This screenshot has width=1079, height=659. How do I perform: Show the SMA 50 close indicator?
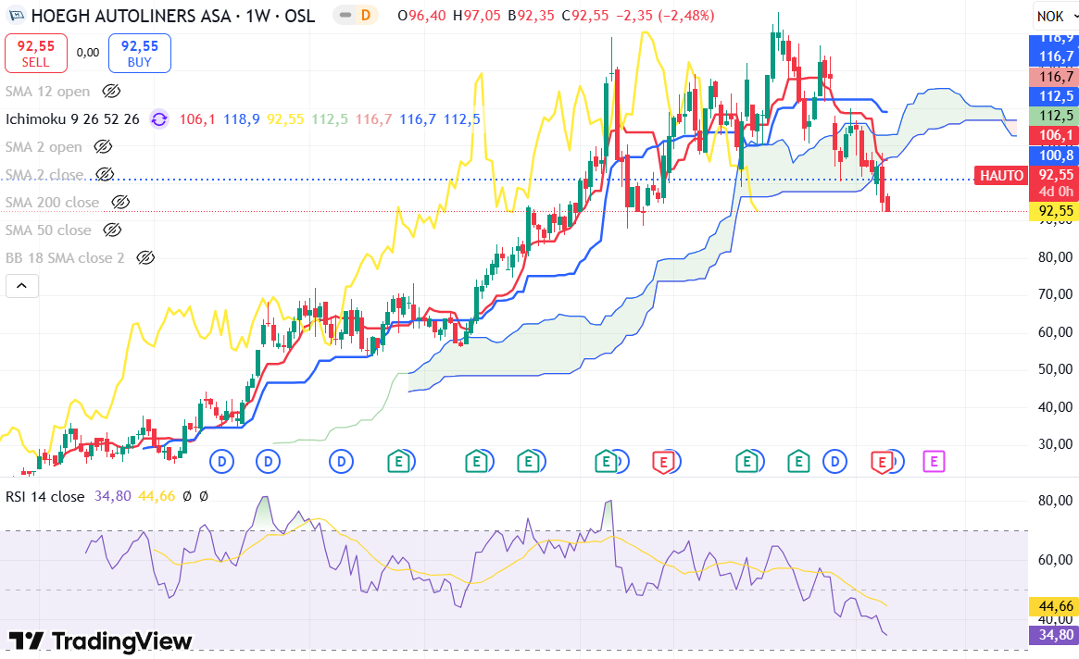coord(112,230)
